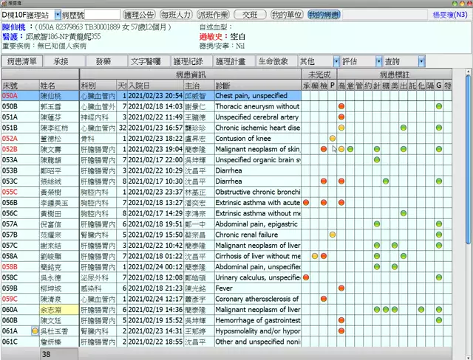The height and width of the screenshot is (360, 473).
Task: Click green 美 dot in 057C row
Action: point(395,246)
